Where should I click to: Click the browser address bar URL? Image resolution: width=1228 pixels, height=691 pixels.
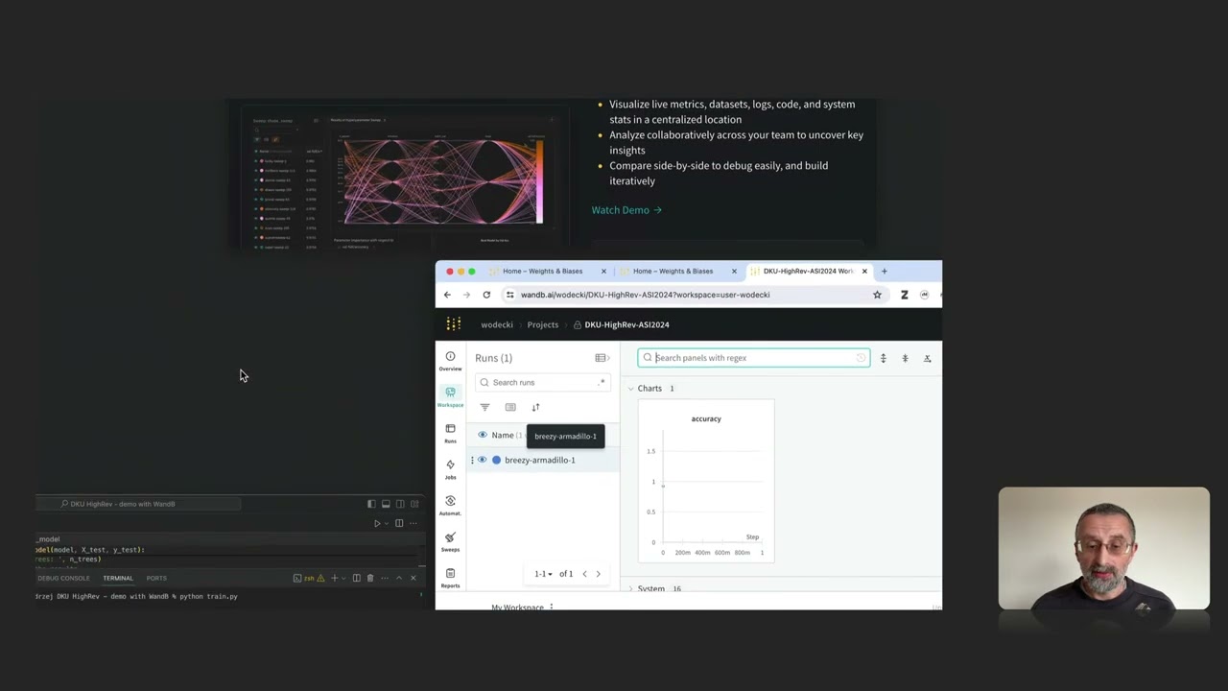(645, 295)
